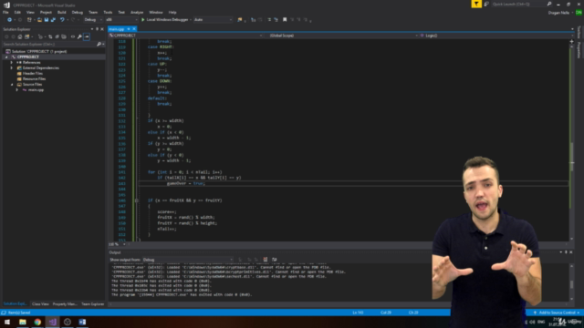Click Add to Source Control button
The height and width of the screenshot is (328, 584).
557,313
